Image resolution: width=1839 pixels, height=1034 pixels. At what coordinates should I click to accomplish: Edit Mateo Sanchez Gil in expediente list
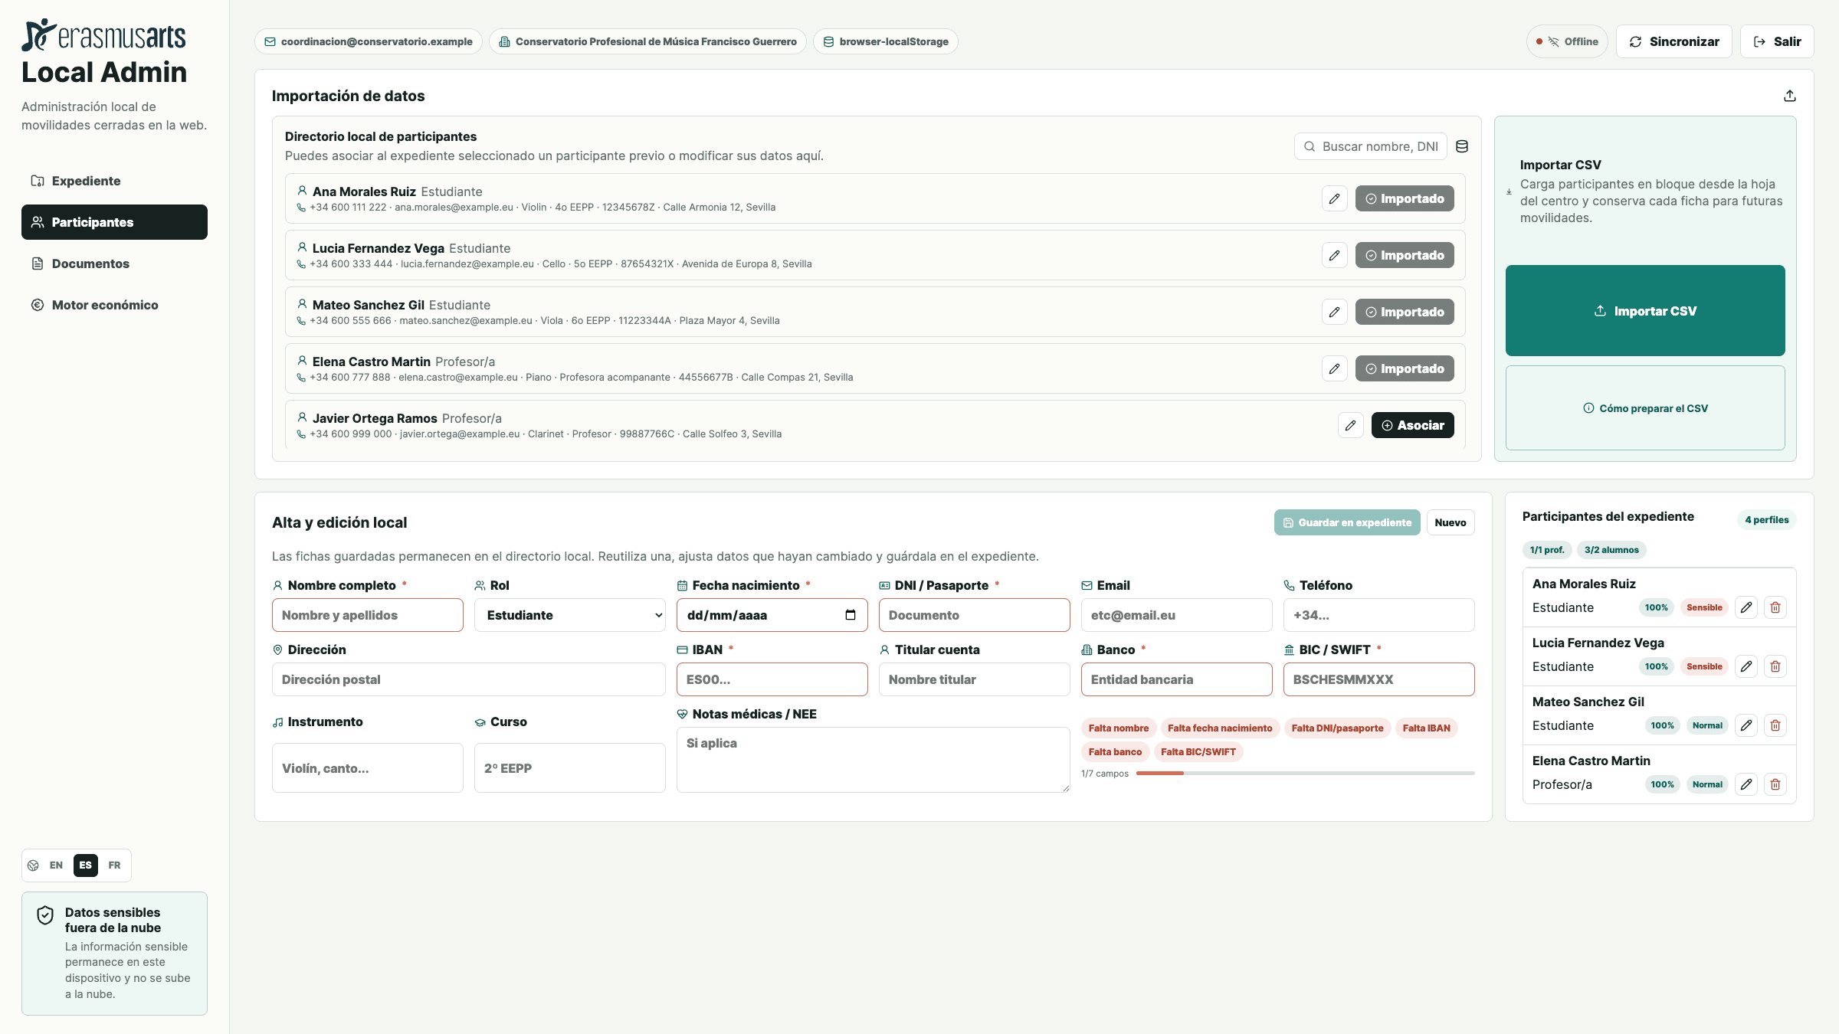(x=1746, y=725)
